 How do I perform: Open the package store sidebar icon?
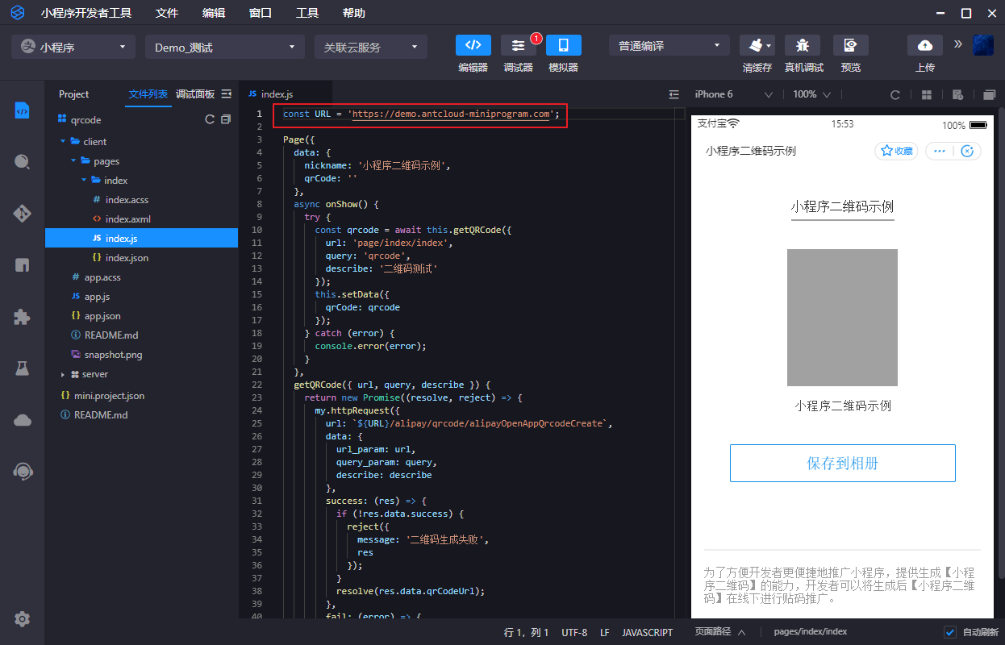coord(23,265)
